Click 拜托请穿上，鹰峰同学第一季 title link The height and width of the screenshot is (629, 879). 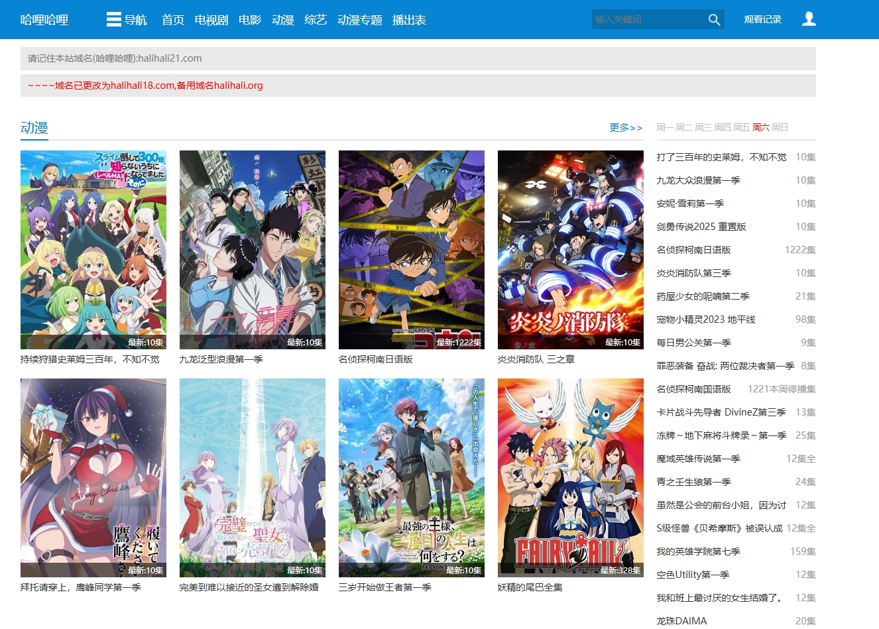[x=81, y=587]
